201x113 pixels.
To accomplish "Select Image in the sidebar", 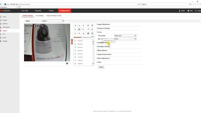I will pos(4,31).
